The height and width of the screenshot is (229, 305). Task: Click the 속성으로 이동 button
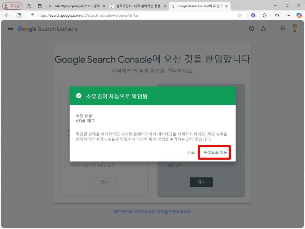point(215,152)
